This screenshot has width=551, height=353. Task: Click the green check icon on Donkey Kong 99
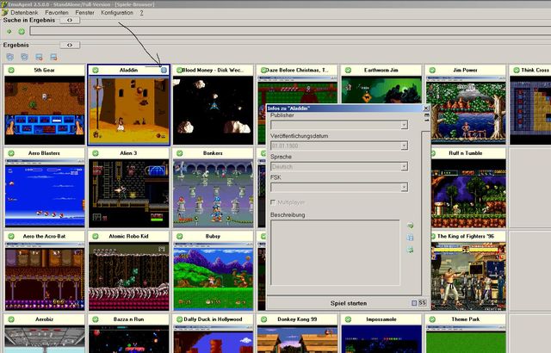pyautogui.click(x=264, y=319)
